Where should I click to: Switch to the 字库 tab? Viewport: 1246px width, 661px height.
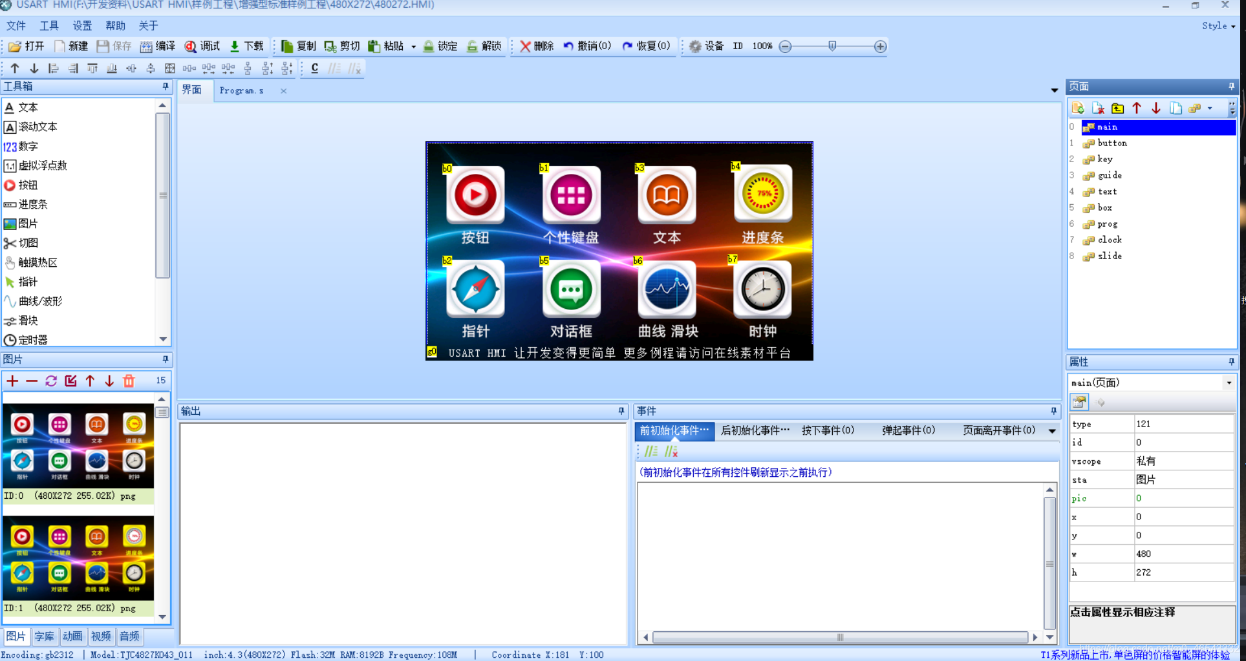[x=44, y=636]
